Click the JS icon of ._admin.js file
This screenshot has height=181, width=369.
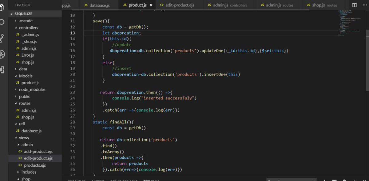(x=18, y=35)
